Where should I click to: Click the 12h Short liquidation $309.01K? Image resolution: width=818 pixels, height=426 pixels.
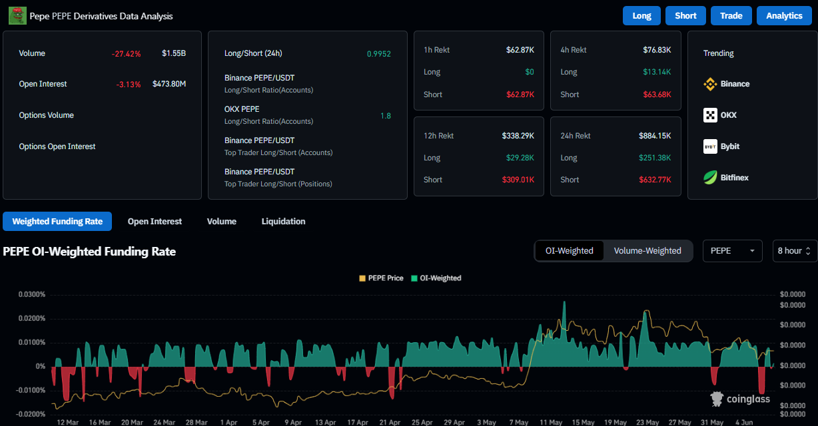click(x=518, y=180)
